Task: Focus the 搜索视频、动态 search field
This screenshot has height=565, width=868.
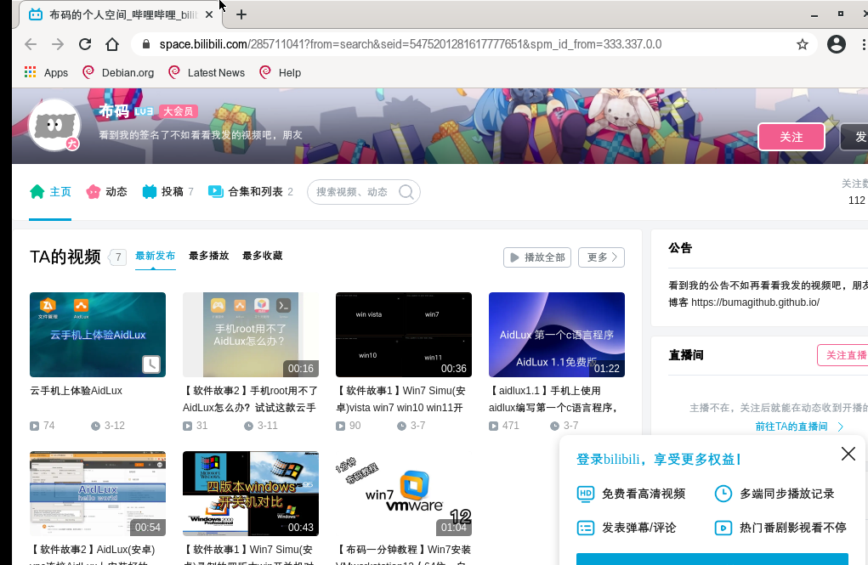Action: coord(364,192)
